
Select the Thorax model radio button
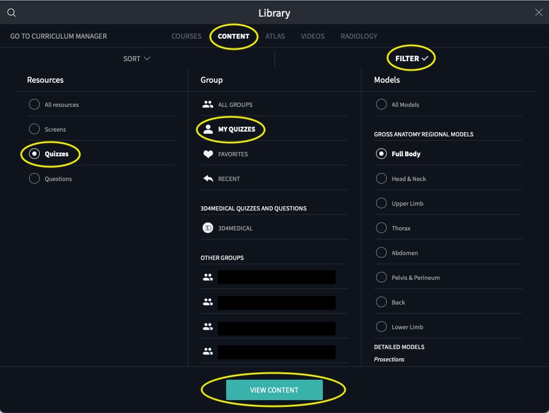381,228
